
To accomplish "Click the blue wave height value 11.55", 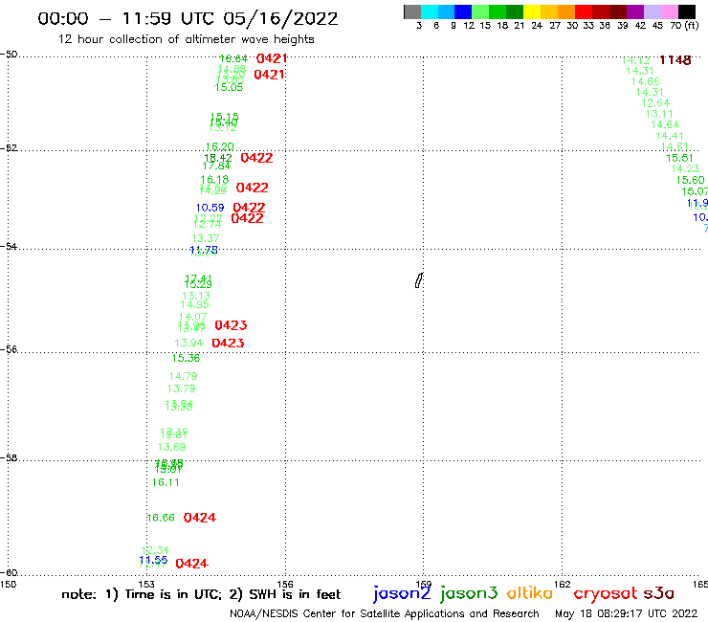I will click(153, 561).
